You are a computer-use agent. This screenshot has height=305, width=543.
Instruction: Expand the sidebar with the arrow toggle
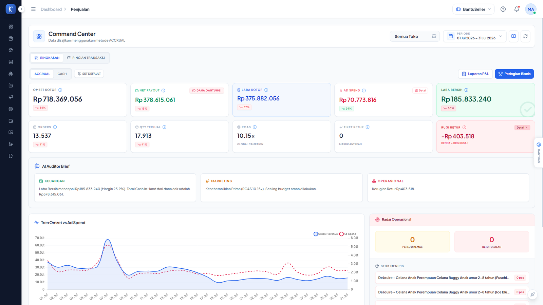pyautogui.click(x=21, y=9)
